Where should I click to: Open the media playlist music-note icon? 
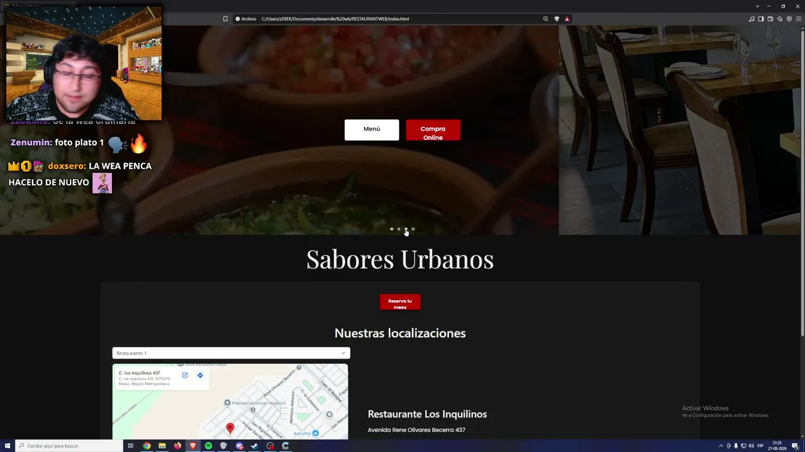click(752, 19)
